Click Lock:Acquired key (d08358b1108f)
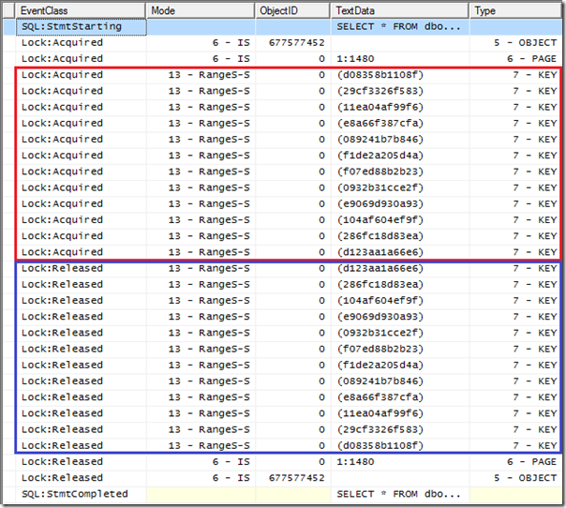566x508 pixels. 380,75
